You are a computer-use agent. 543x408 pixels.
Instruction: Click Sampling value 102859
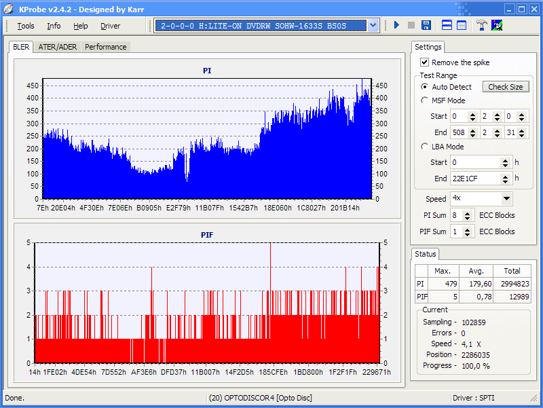pyautogui.click(x=473, y=322)
